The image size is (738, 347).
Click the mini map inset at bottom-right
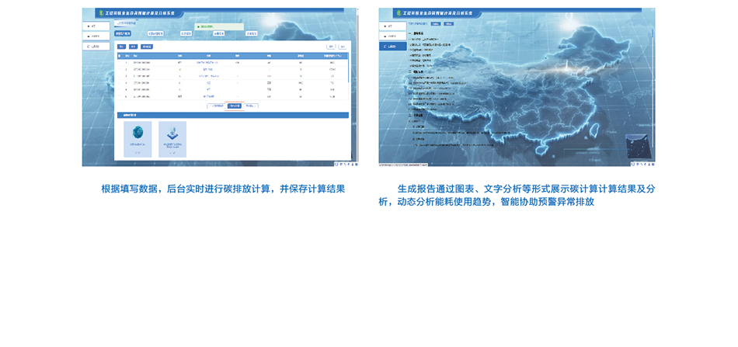click(639, 146)
